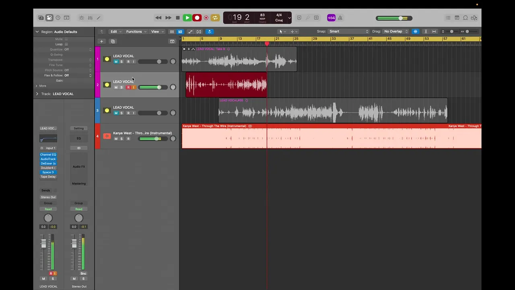Click the red icon of Kanye West track
The image size is (515, 290).
(107, 136)
